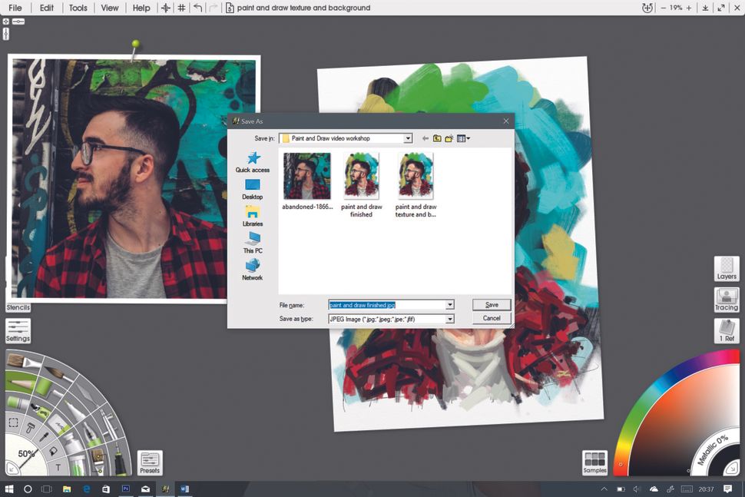Toggle the grid overlay in the top toolbar
This screenshot has width=745, height=497.
pyautogui.click(x=181, y=8)
